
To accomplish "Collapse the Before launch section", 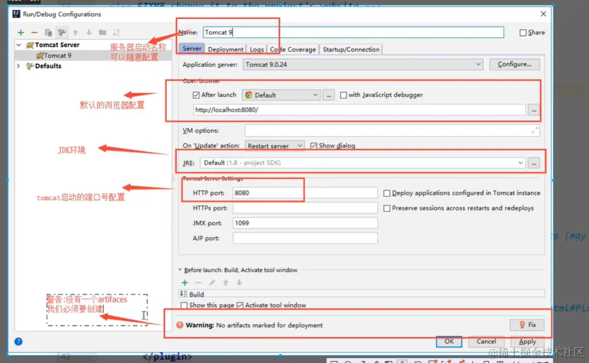I will click(x=180, y=270).
